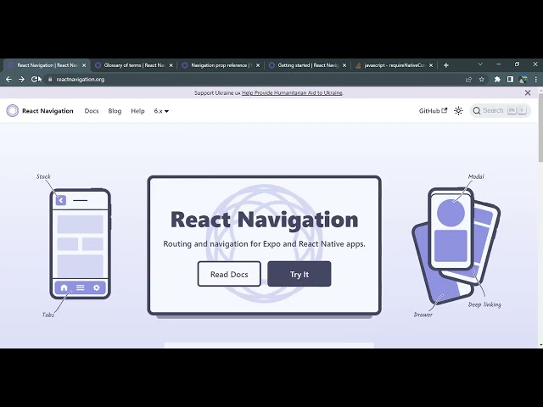Screen dimensions: 543x407
Task: Click the React Navigation logo icon
Action: [13, 111]
